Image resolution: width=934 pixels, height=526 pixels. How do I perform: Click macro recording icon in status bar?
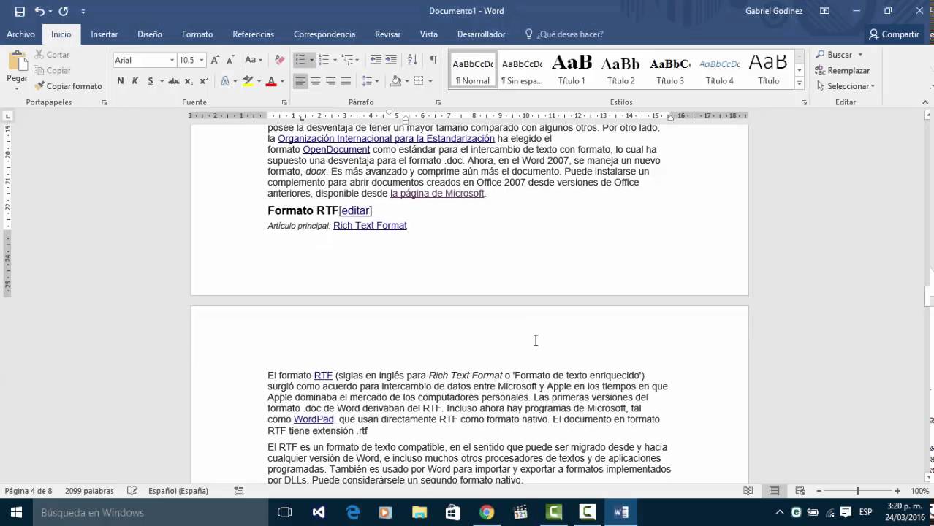pos(239,491)
